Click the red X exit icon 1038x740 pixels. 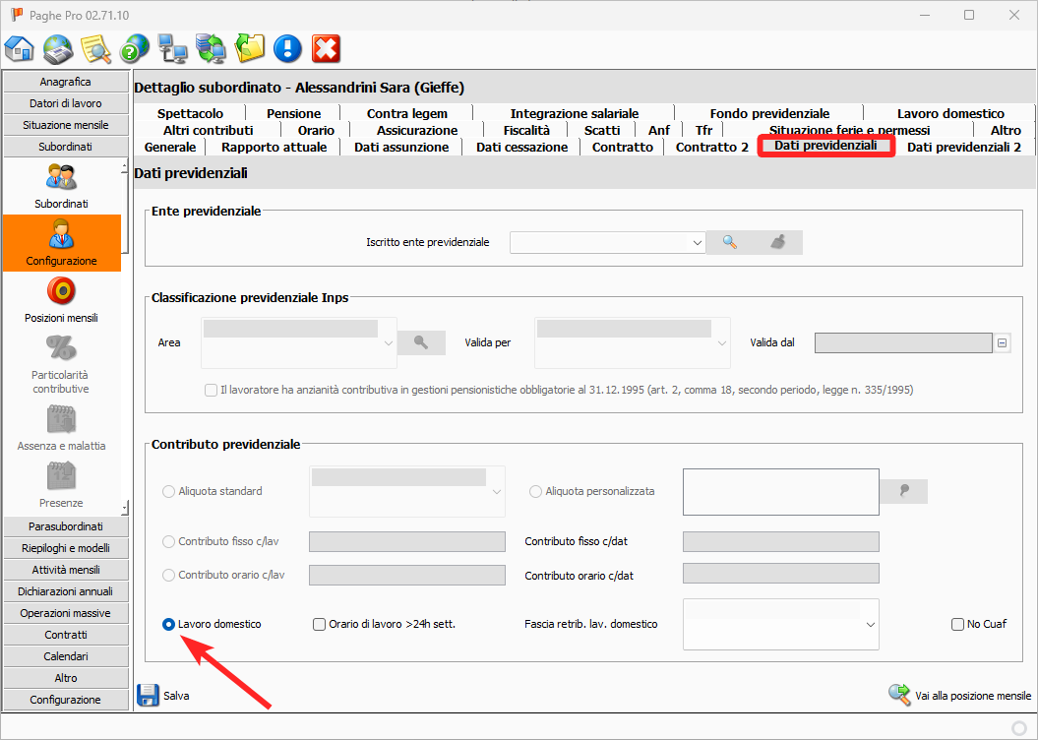pyautogui.click(x=326, y=48)
